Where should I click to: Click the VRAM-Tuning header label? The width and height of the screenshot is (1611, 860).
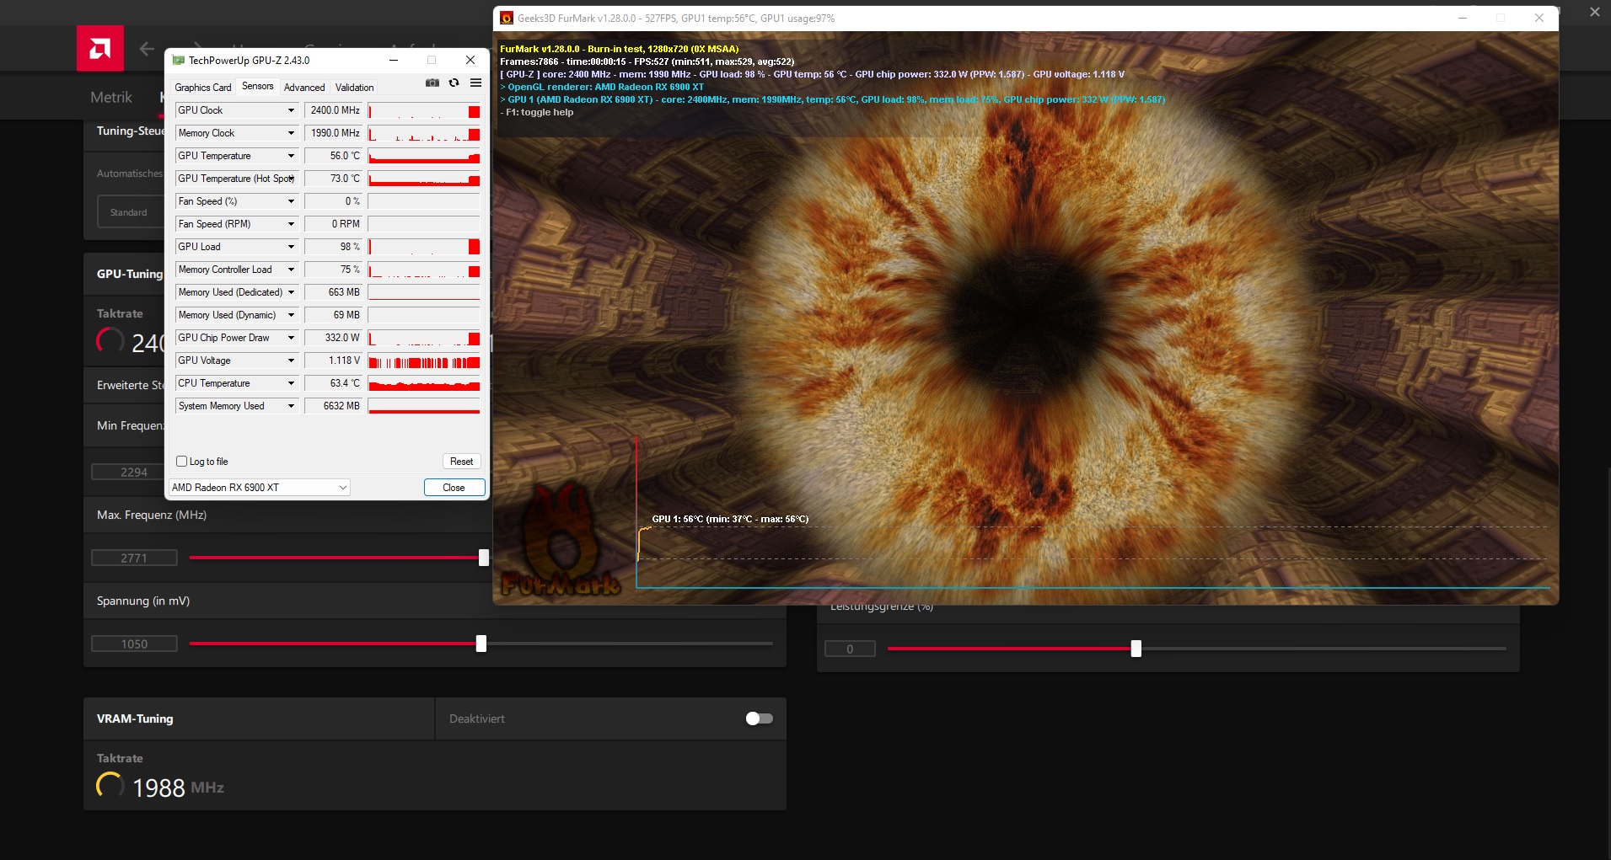pyautogui.click(x=135, y=718)
